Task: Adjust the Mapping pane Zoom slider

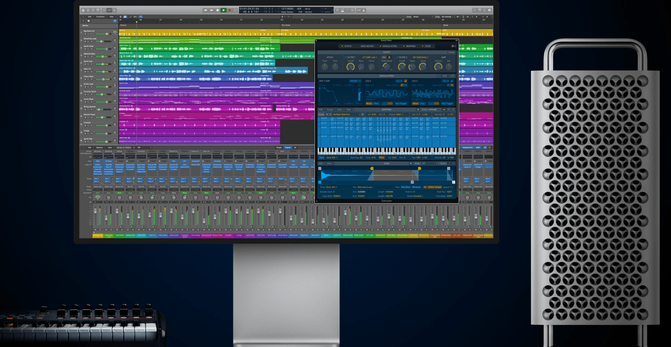Action: (433, 109)
